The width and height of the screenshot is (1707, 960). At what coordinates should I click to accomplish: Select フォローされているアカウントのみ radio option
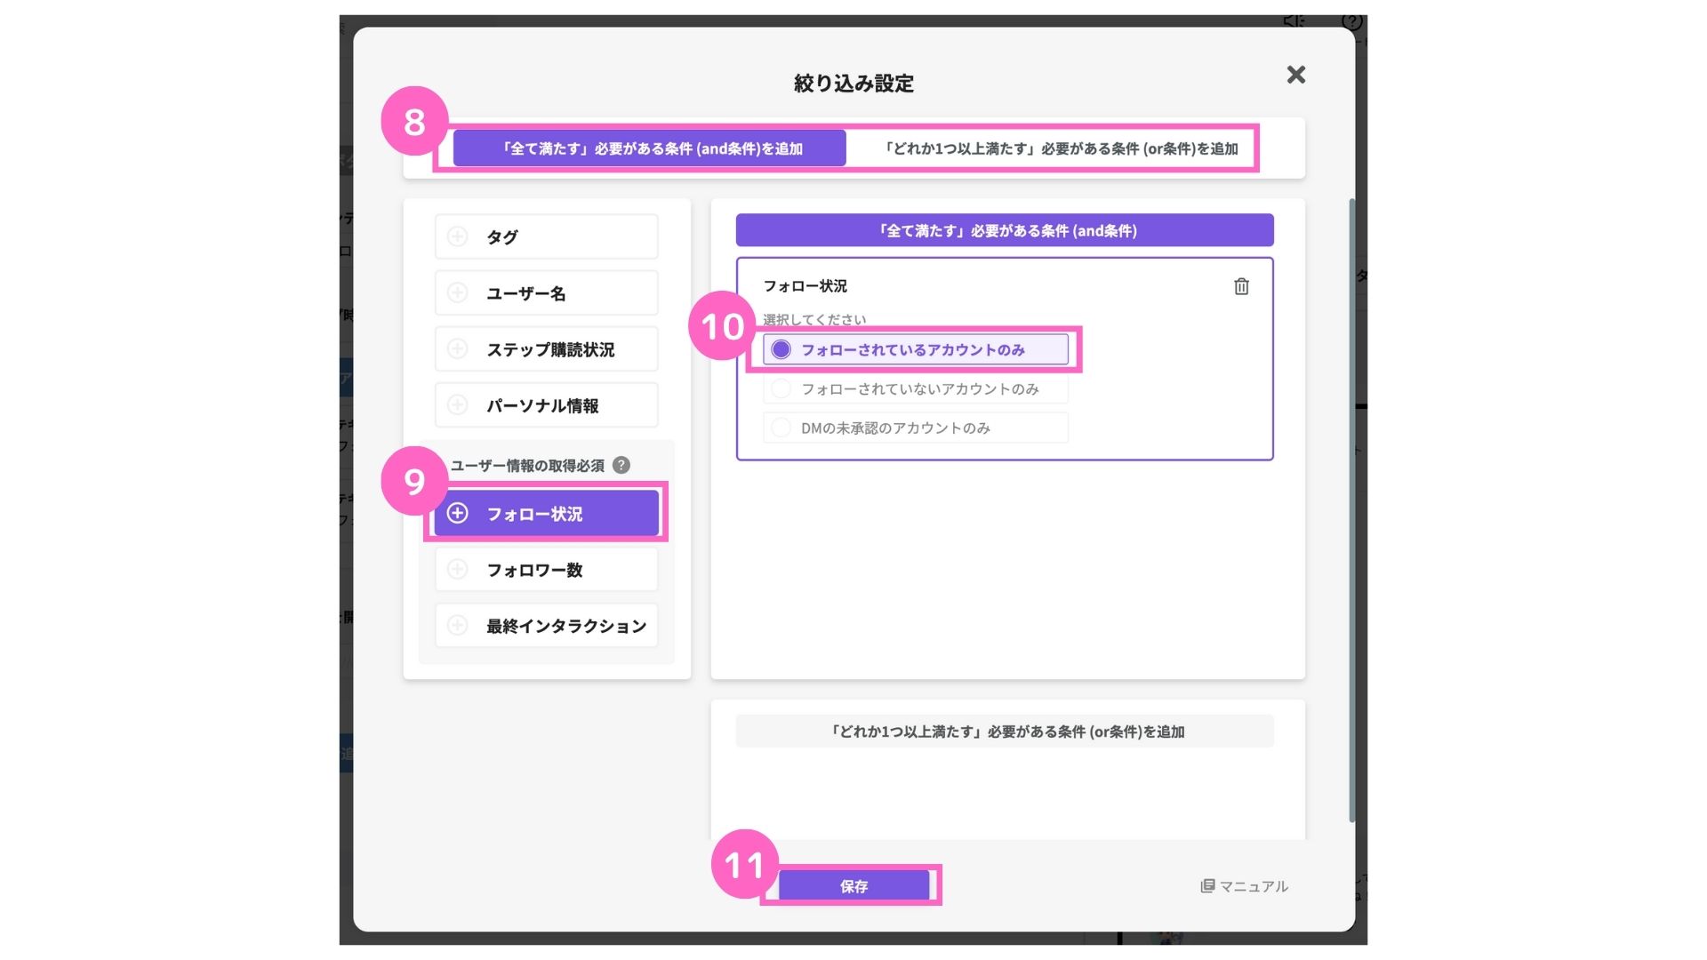point(781,349)
